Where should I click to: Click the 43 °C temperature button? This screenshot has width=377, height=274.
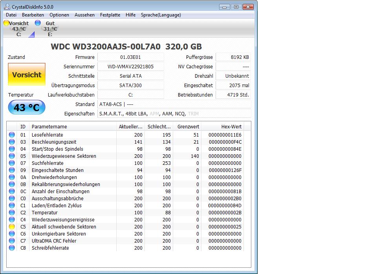coord(27,107)
